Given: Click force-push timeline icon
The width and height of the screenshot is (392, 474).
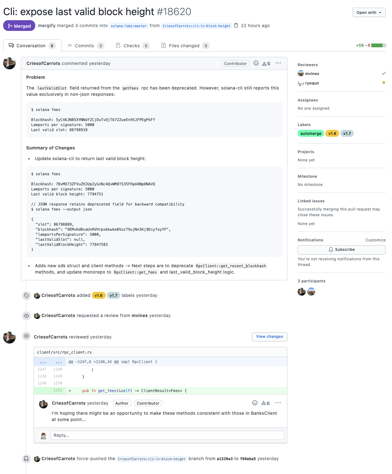Looking at the screenshot, I should pos(26,459).
